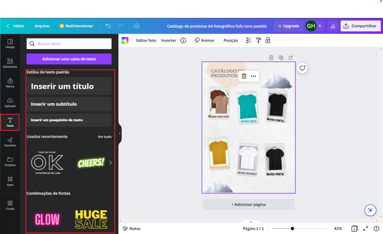Select the teal Blusa Azul shirt image
The height and width of the screenshot is (234, 383).
pyautogui.click(x=248, y=107)
